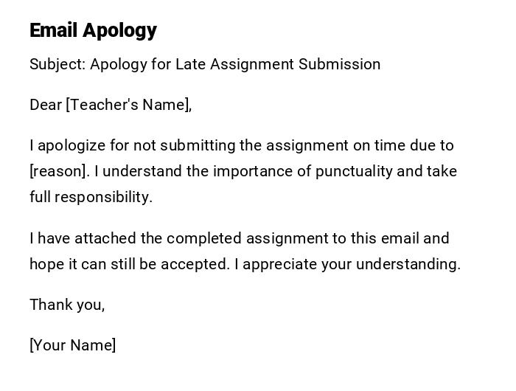Select the "[reason]" placeholder

click(x=59, y=171)
